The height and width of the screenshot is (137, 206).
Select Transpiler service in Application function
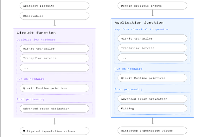pos(152,48)
